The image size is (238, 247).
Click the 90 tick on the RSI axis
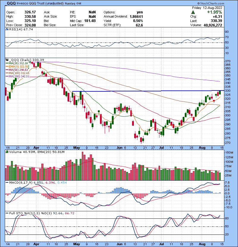click(227, 32)
